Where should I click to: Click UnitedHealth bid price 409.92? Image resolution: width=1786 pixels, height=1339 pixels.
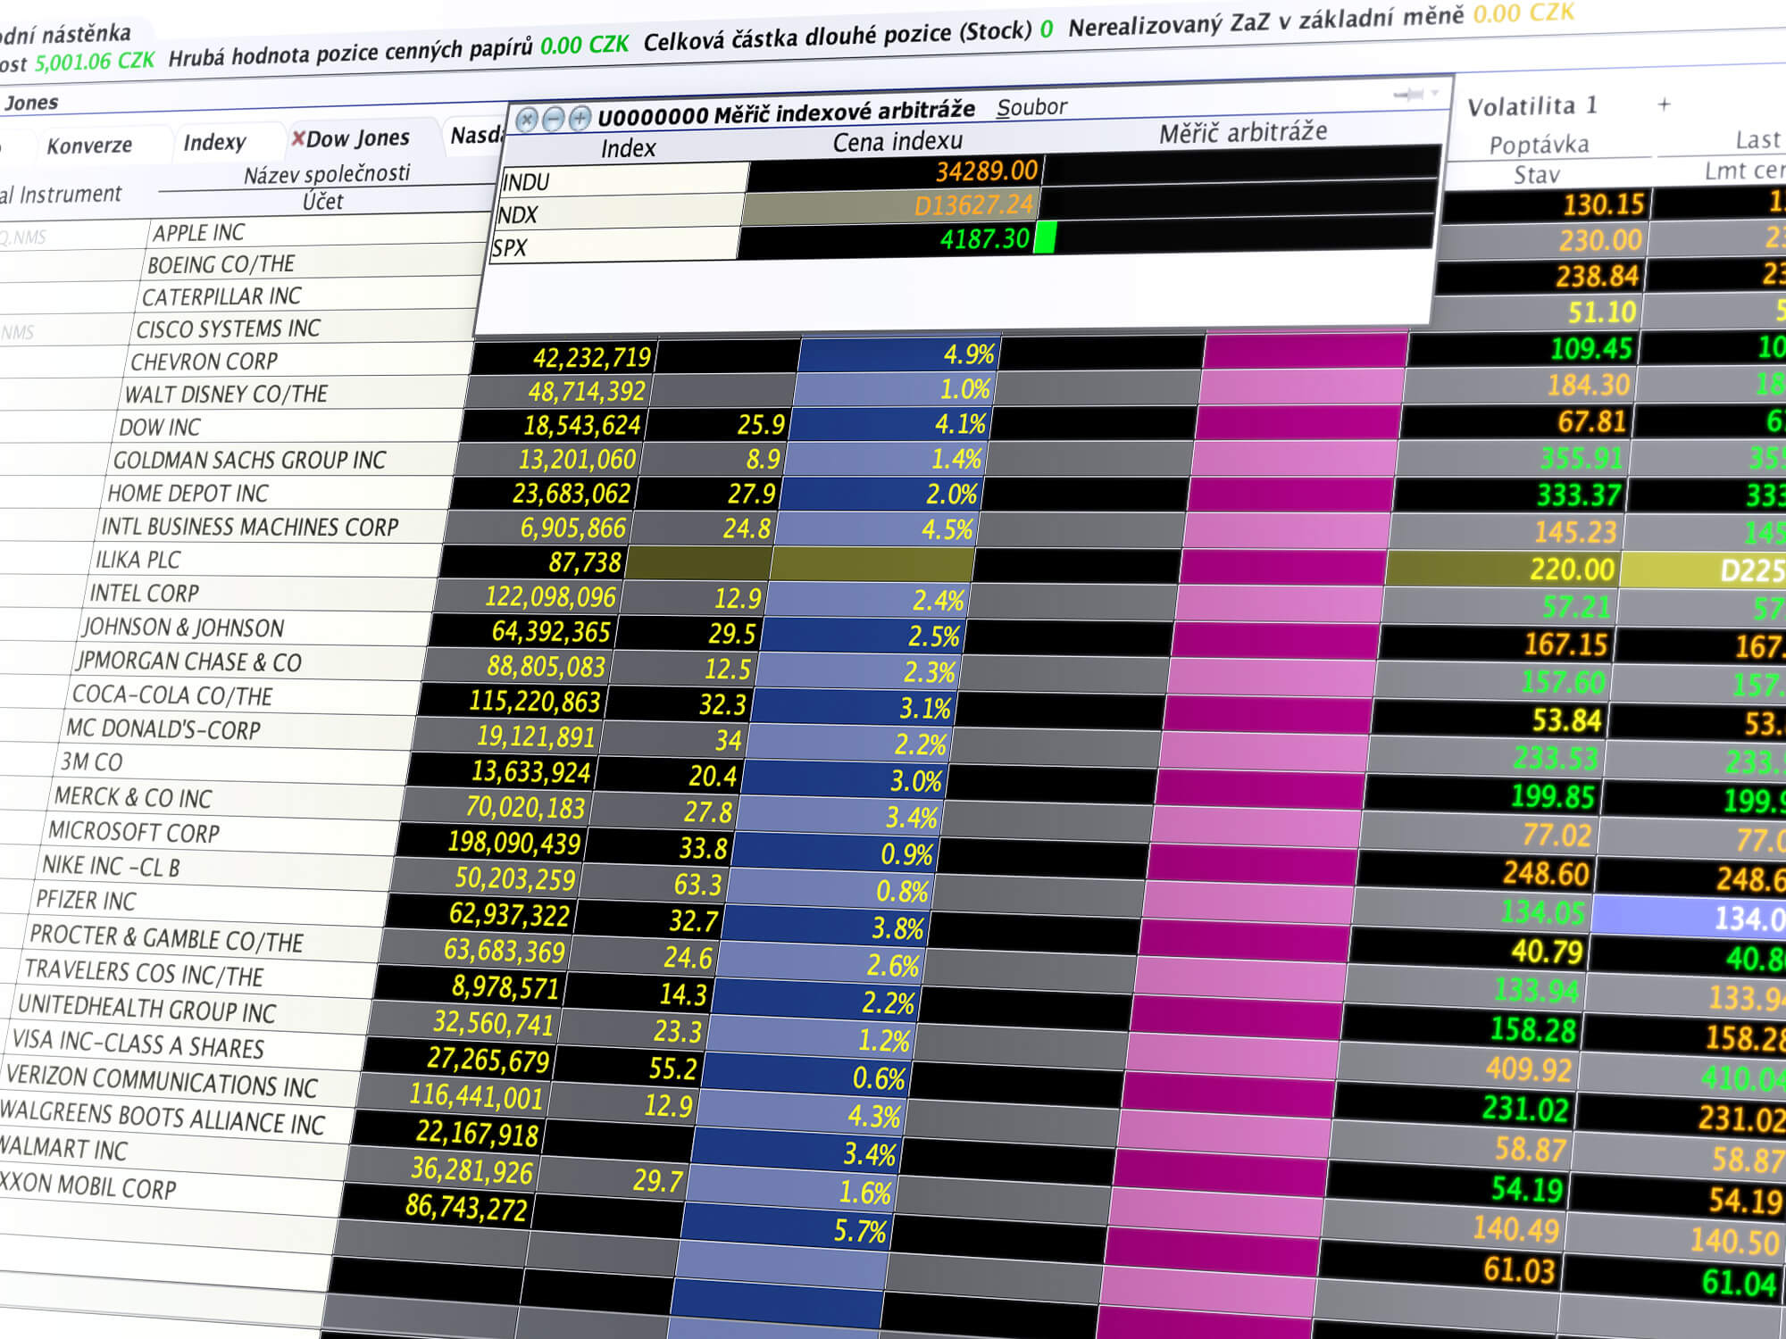(x=1528, y=1068)
